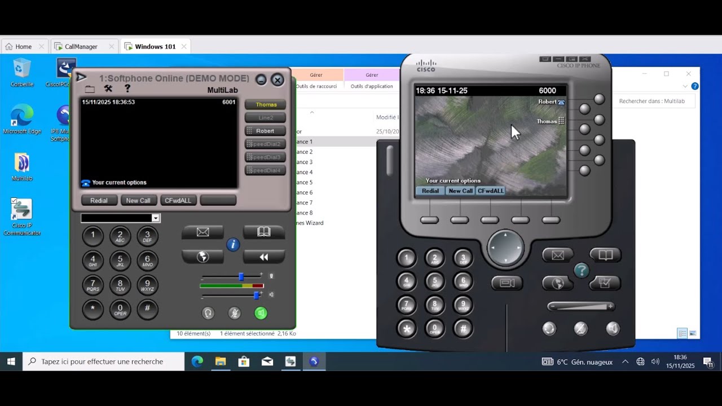
Task: Open Cisco IP Communicator desktop icon
Action: 22,217
